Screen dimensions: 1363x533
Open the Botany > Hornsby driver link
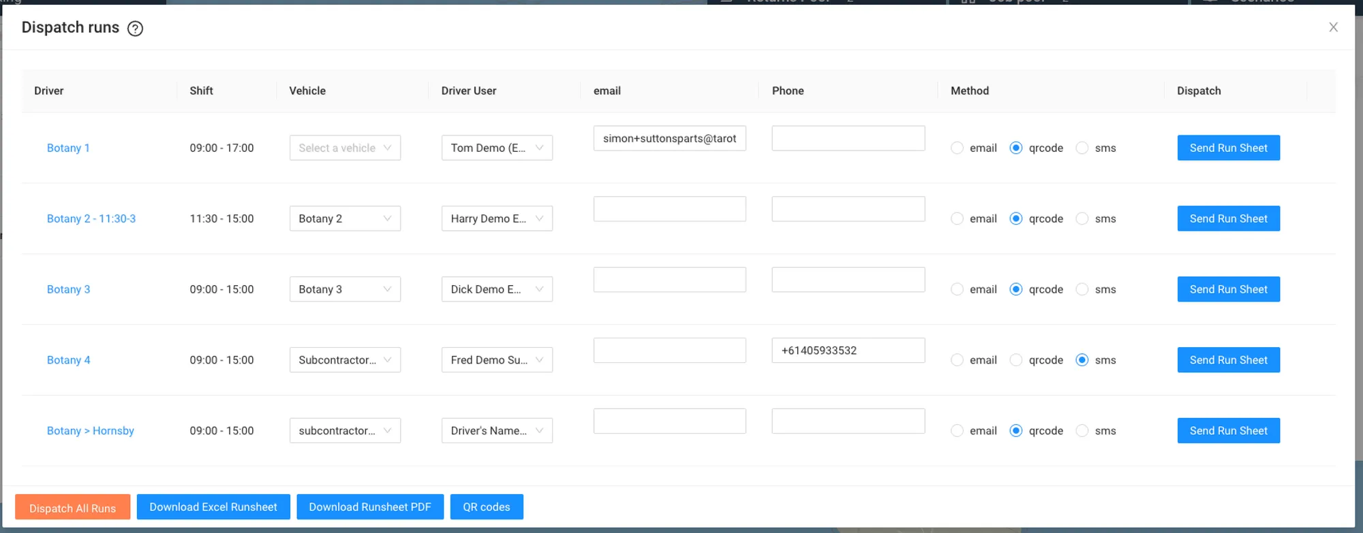(x=91, y=431)
